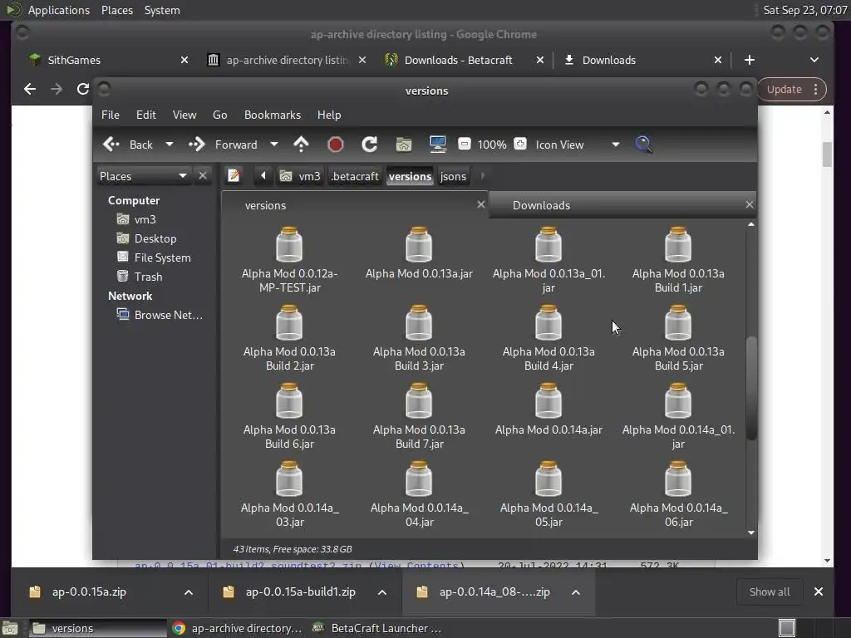Click the zoom in icon beside Icon View

pos(520,145)
